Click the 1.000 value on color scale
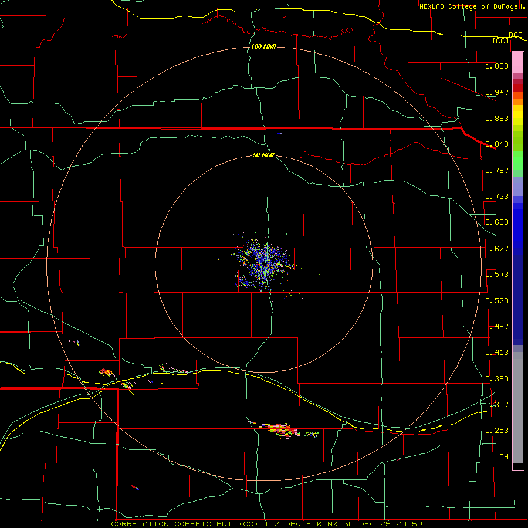The image size is (528, 528). click(497, 66)
